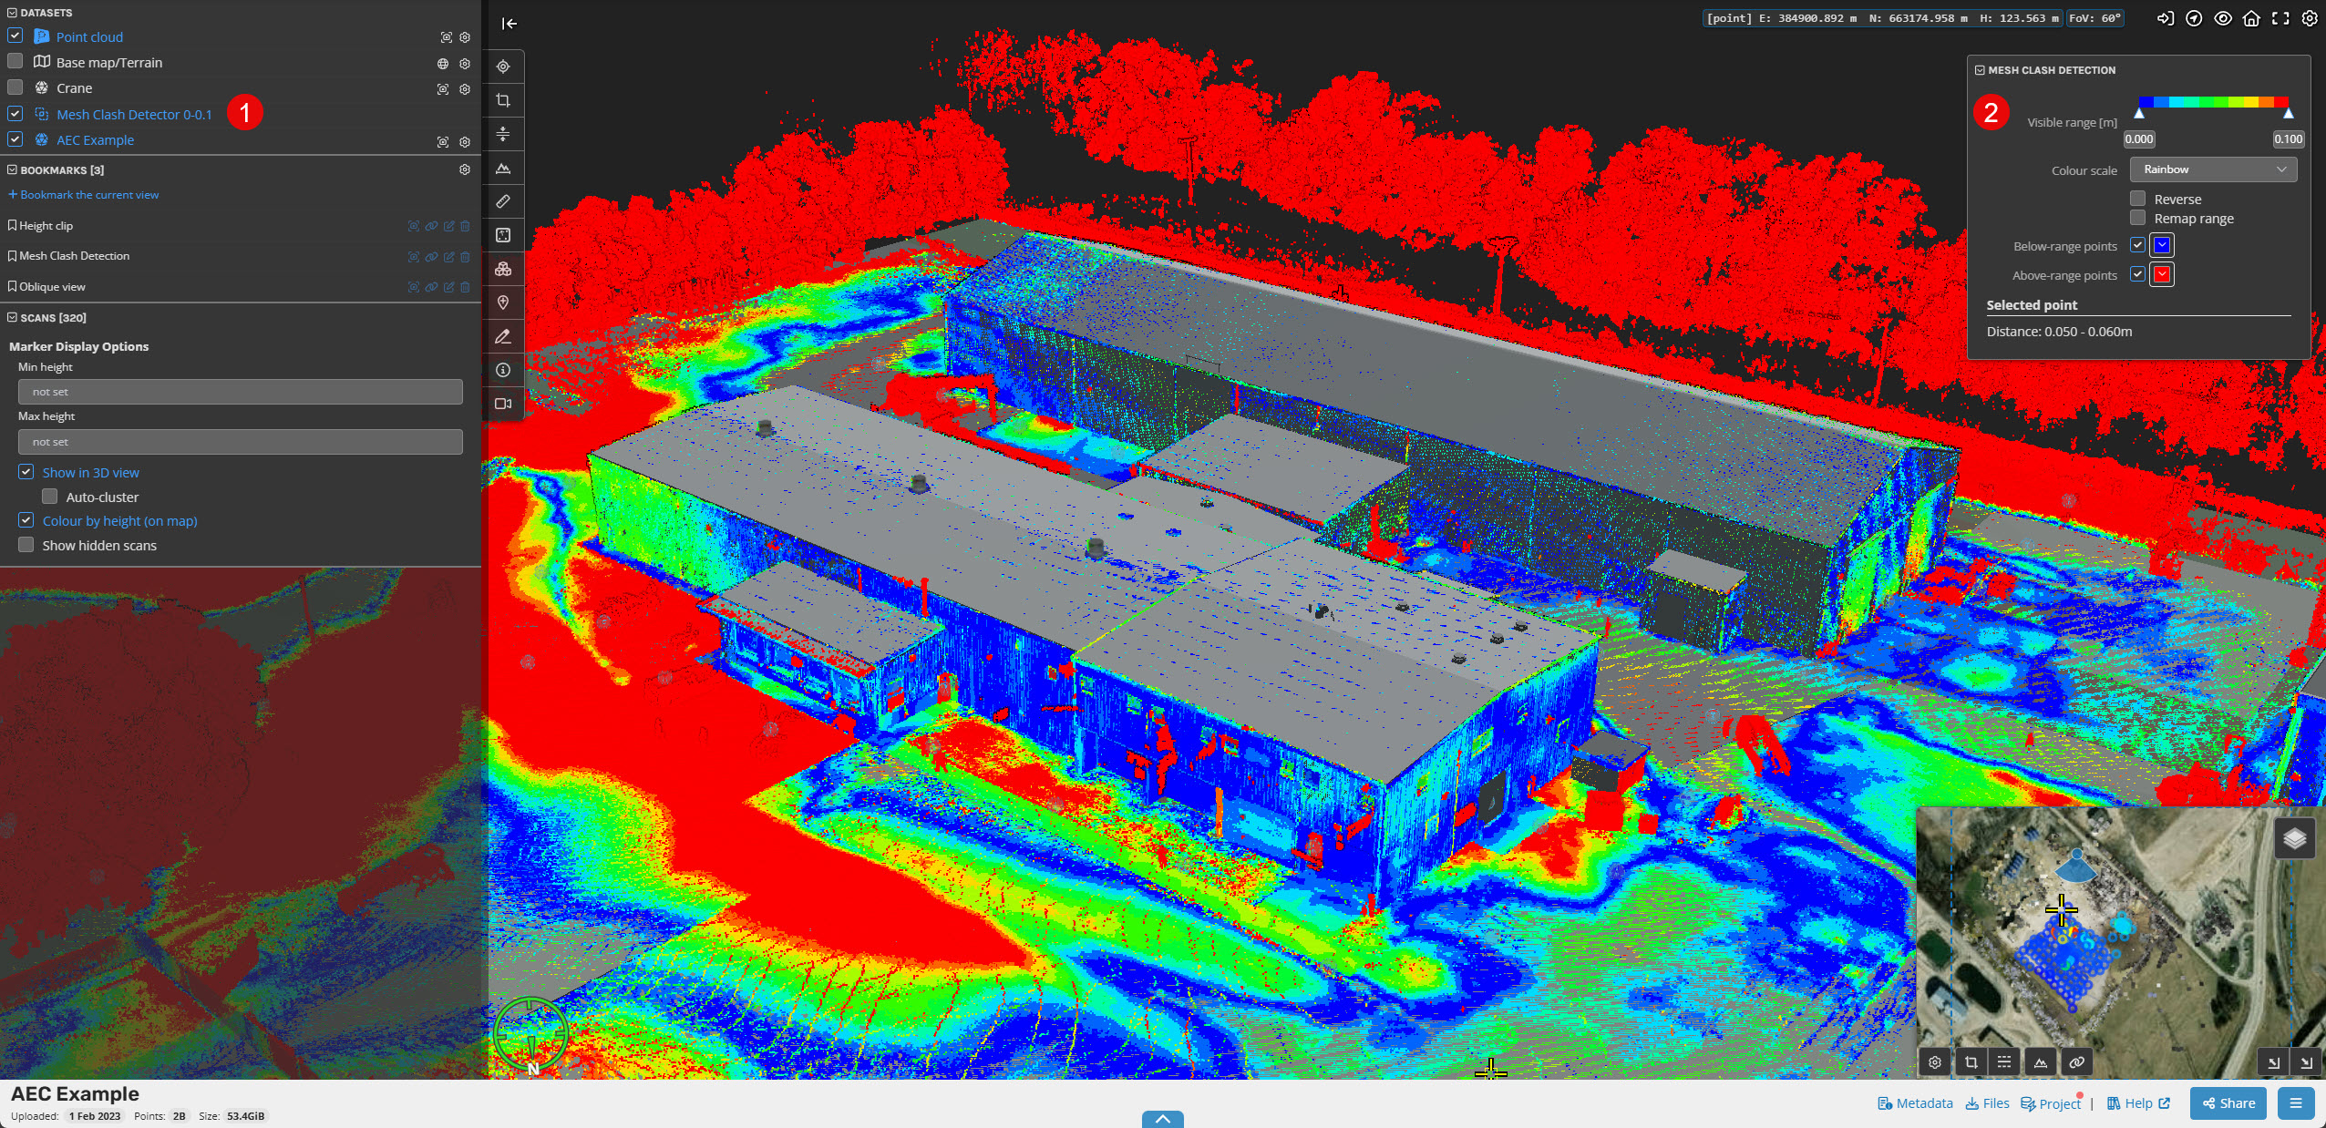This screenshot has width=2326, height=1128.
Task: Open the minimap layers button
Action: pyautogui.click(x=2294, y=838)
